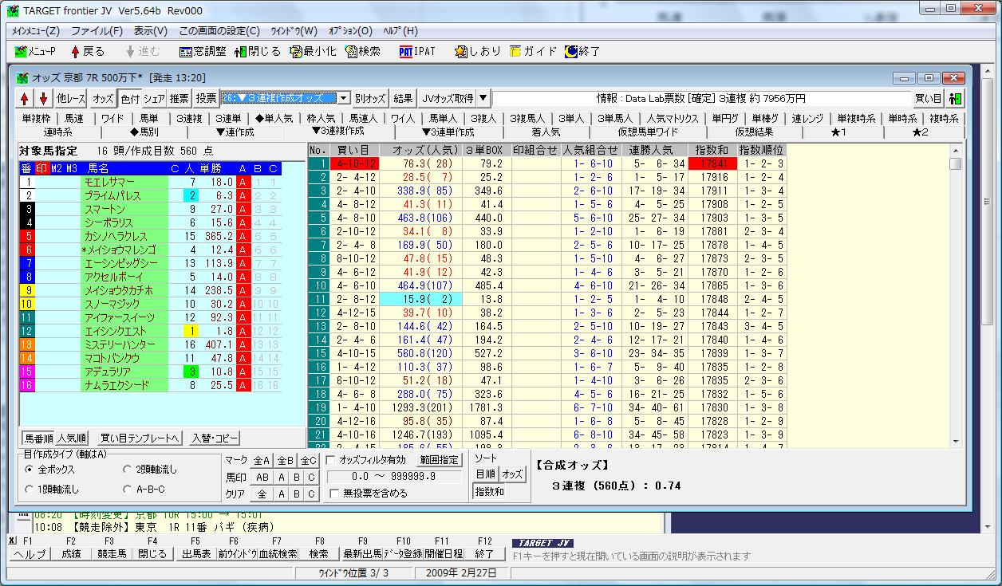The image size is (1002, 586).
Task: Click the 別オッズ button
Action: point(370,98)
